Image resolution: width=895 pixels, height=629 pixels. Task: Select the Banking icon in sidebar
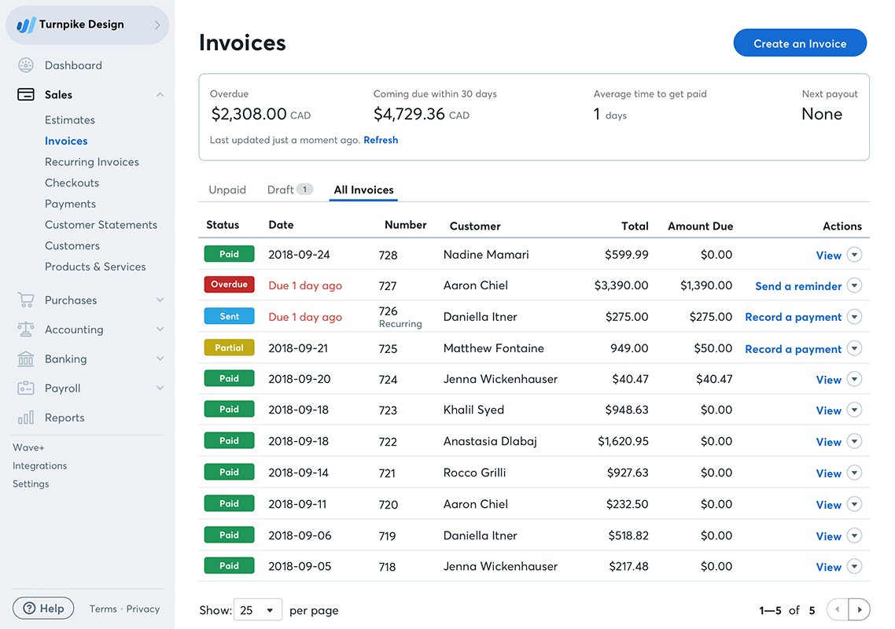[x=25, y=359]
